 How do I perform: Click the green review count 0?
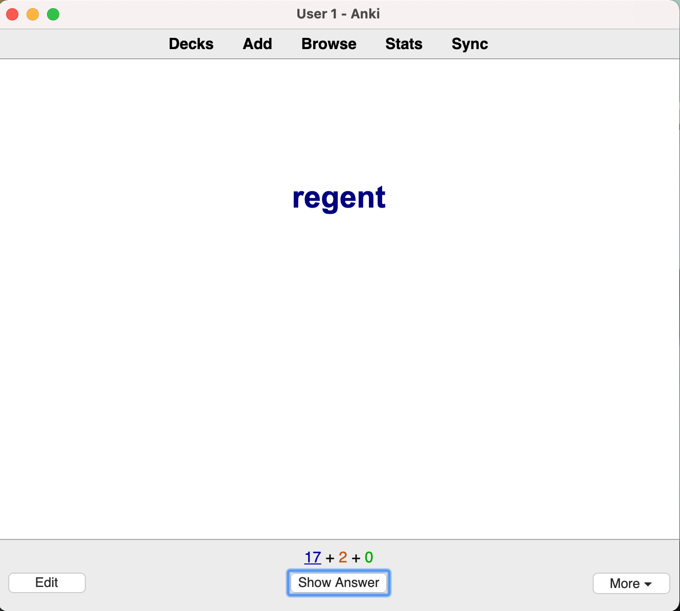pyautogui.click(x=369, y=557)
